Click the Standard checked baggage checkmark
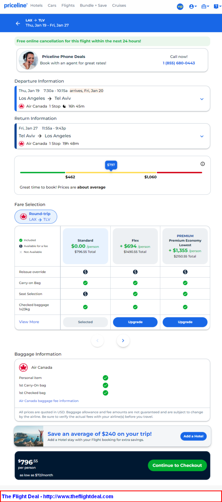This screenshot has width=222, height=502. pos(85,307)
